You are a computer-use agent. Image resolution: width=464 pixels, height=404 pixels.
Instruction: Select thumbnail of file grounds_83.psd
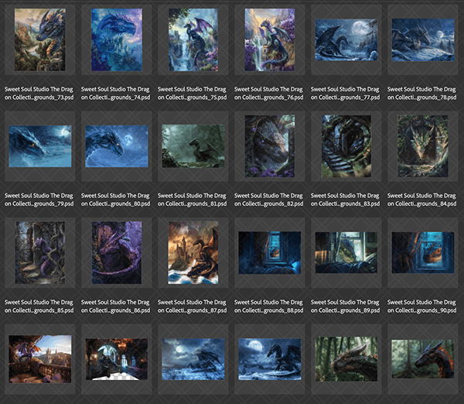(346, 146)
